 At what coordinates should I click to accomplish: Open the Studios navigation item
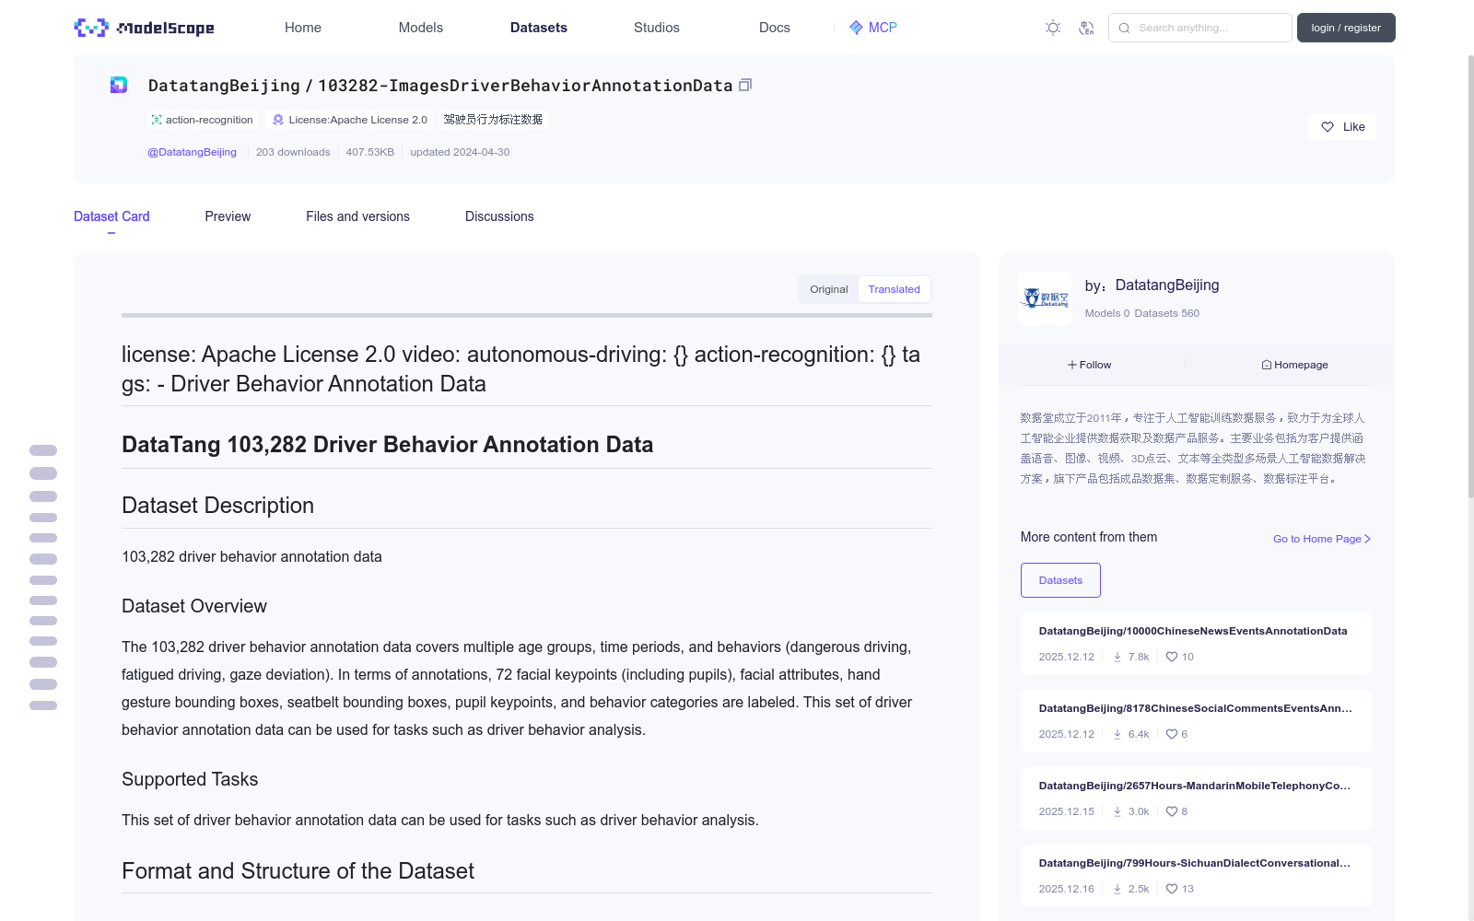[657, 28]
